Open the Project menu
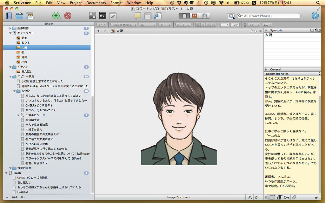325x203 pixels. [x=76, y=3]
